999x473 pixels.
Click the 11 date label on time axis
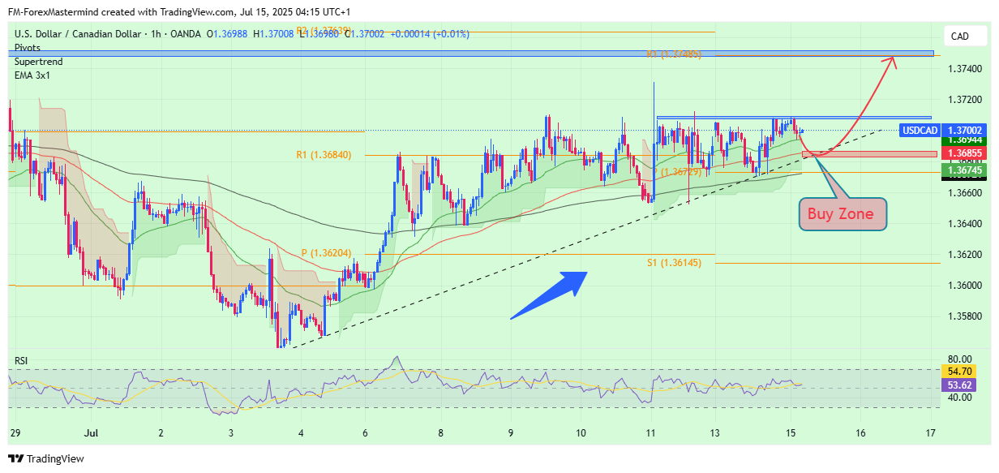[x=650, y=432]
